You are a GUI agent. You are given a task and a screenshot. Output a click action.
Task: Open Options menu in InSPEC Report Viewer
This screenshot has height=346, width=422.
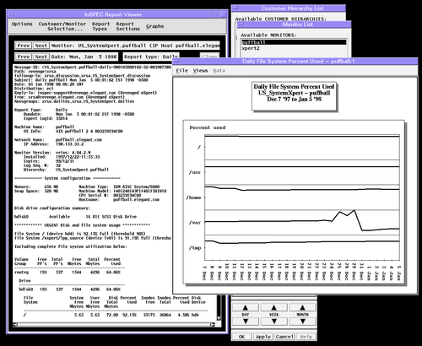coord(22,24)
